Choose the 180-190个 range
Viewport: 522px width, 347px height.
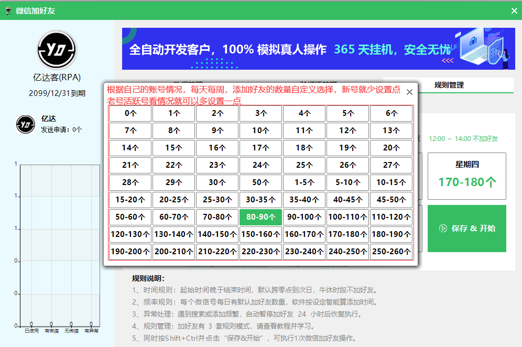tap(391, 234)
